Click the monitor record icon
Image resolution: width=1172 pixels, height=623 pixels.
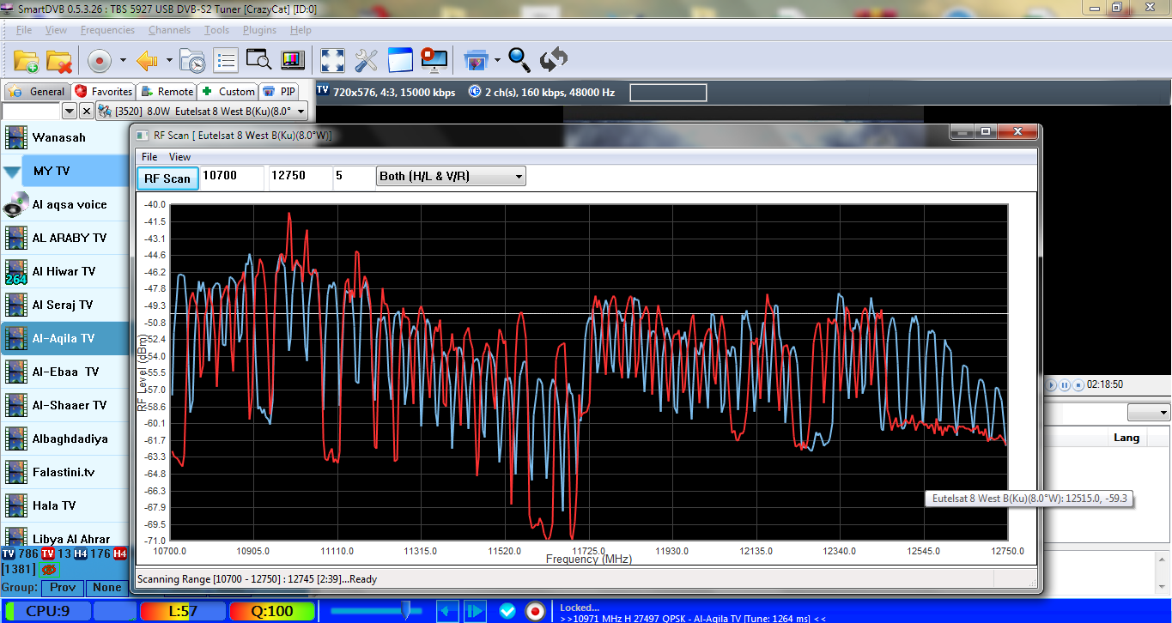[434, 60]
